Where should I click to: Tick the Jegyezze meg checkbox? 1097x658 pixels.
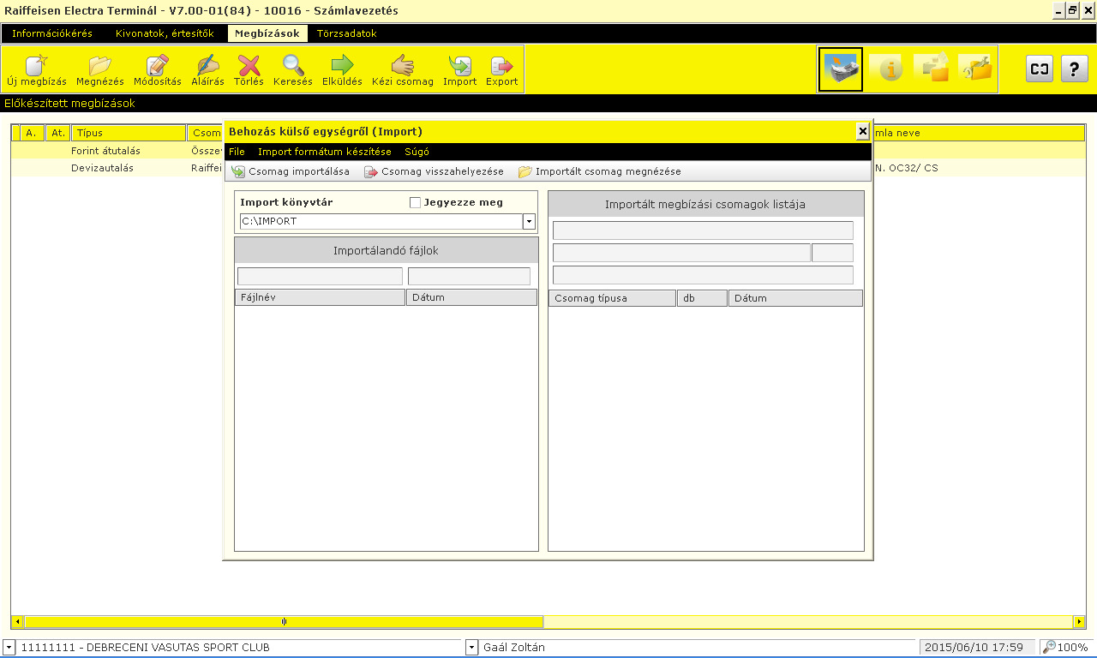[415, 203]
